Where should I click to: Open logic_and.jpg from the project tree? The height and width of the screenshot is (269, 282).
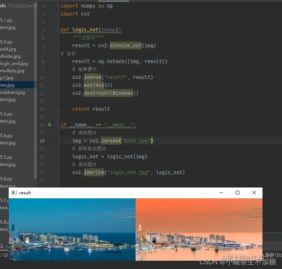(x=14, y=63)
